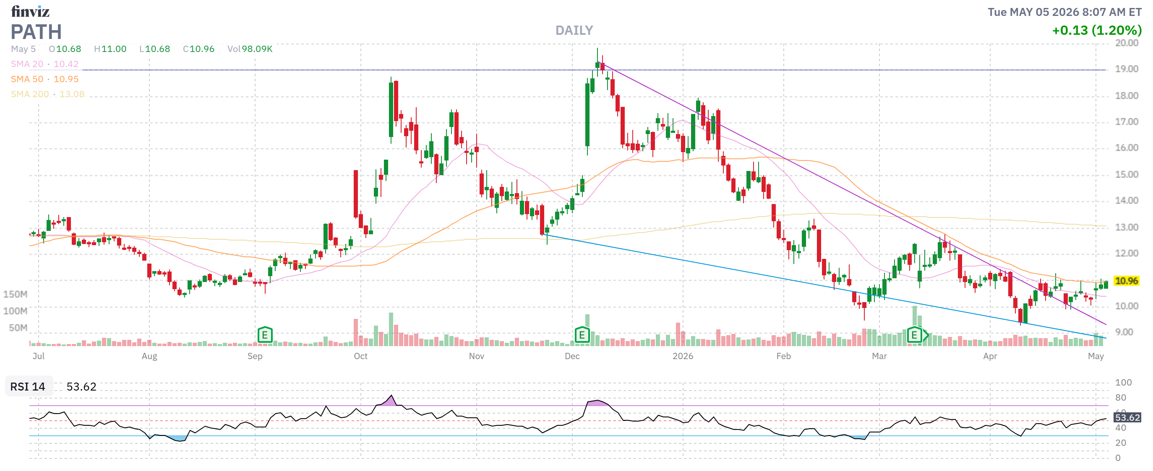This screenshot has width=1153, height=471.
Task: Click the +0.13 (1.20%) price change
Action: point(1097,31)
